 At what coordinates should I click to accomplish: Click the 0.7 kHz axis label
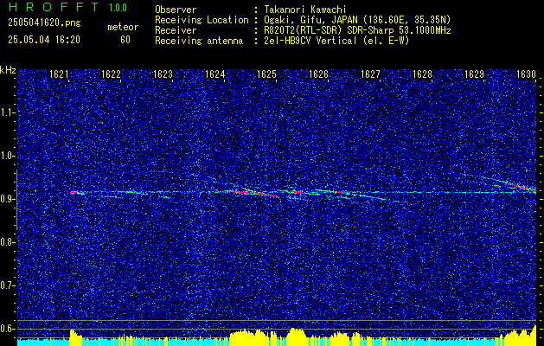pyautogui.click(x=8, y=285)
